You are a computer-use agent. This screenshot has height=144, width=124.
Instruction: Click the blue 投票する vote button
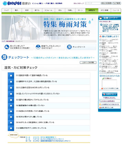110,94
